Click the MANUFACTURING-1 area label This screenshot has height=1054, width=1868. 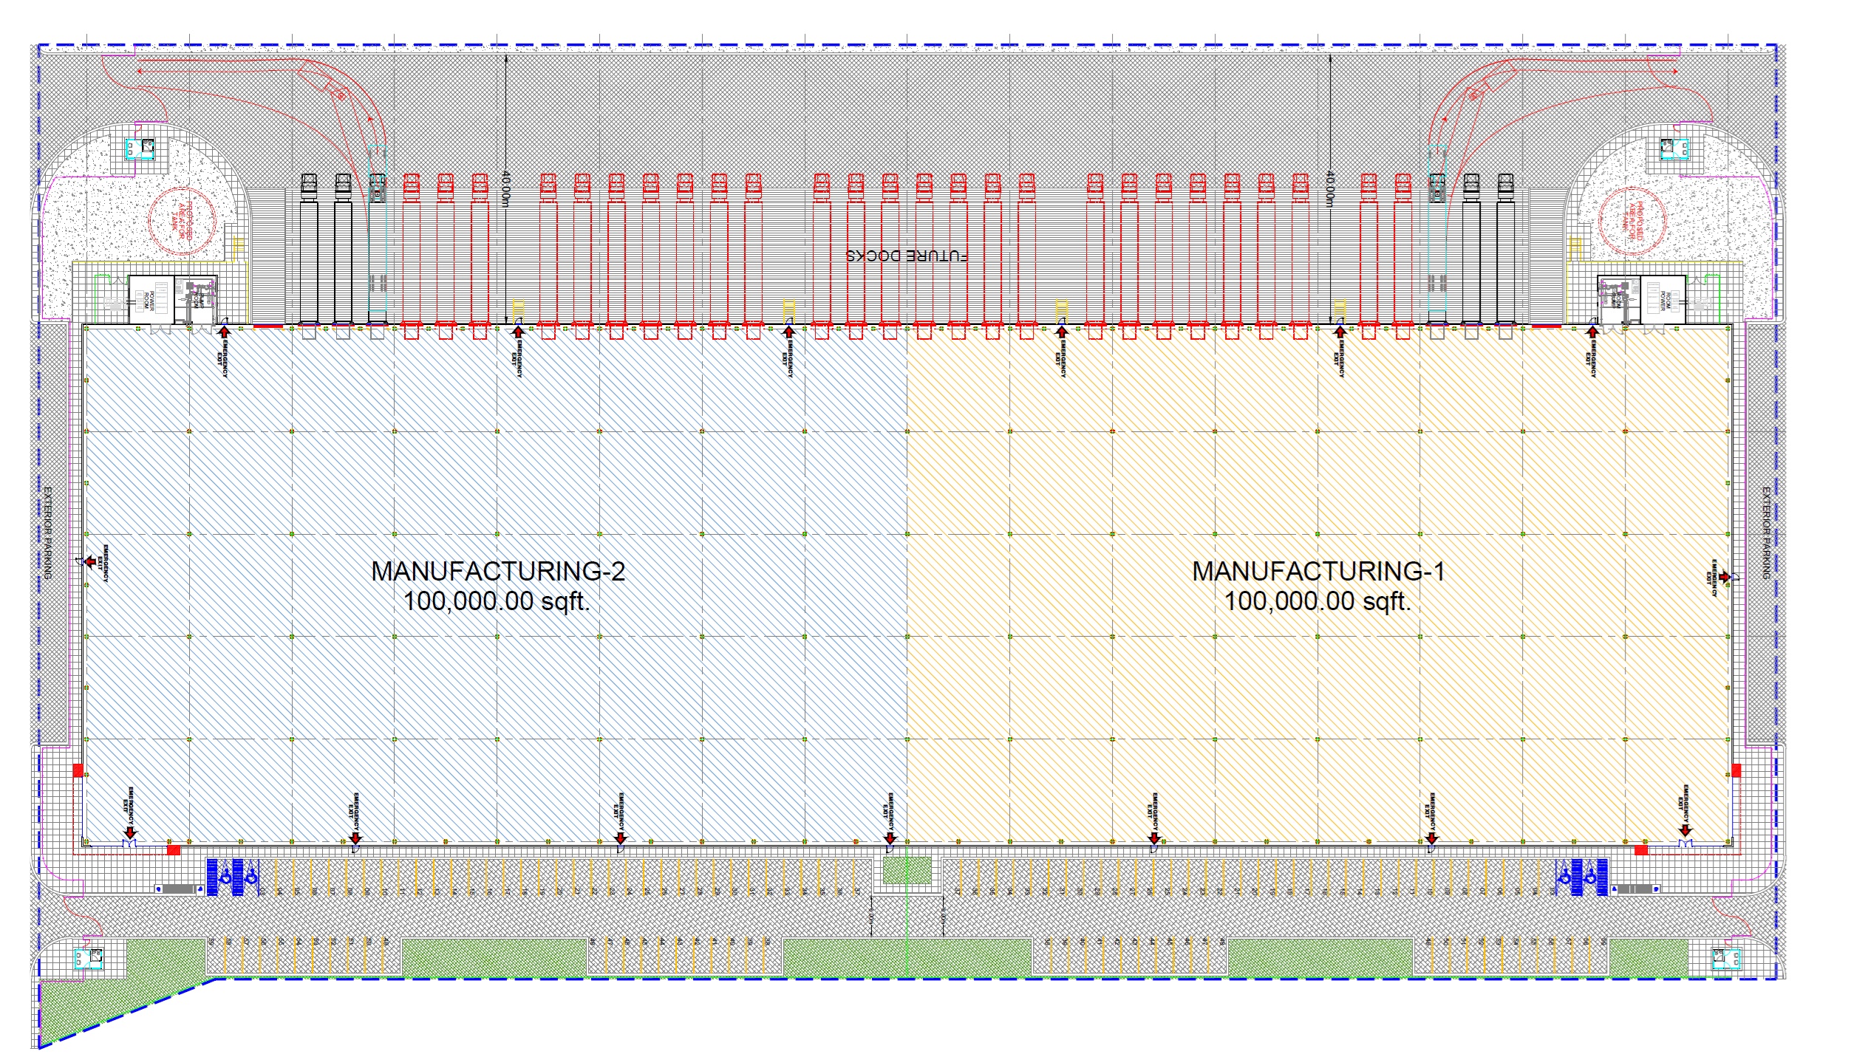pyautogui.click(x=1318, y=572)
